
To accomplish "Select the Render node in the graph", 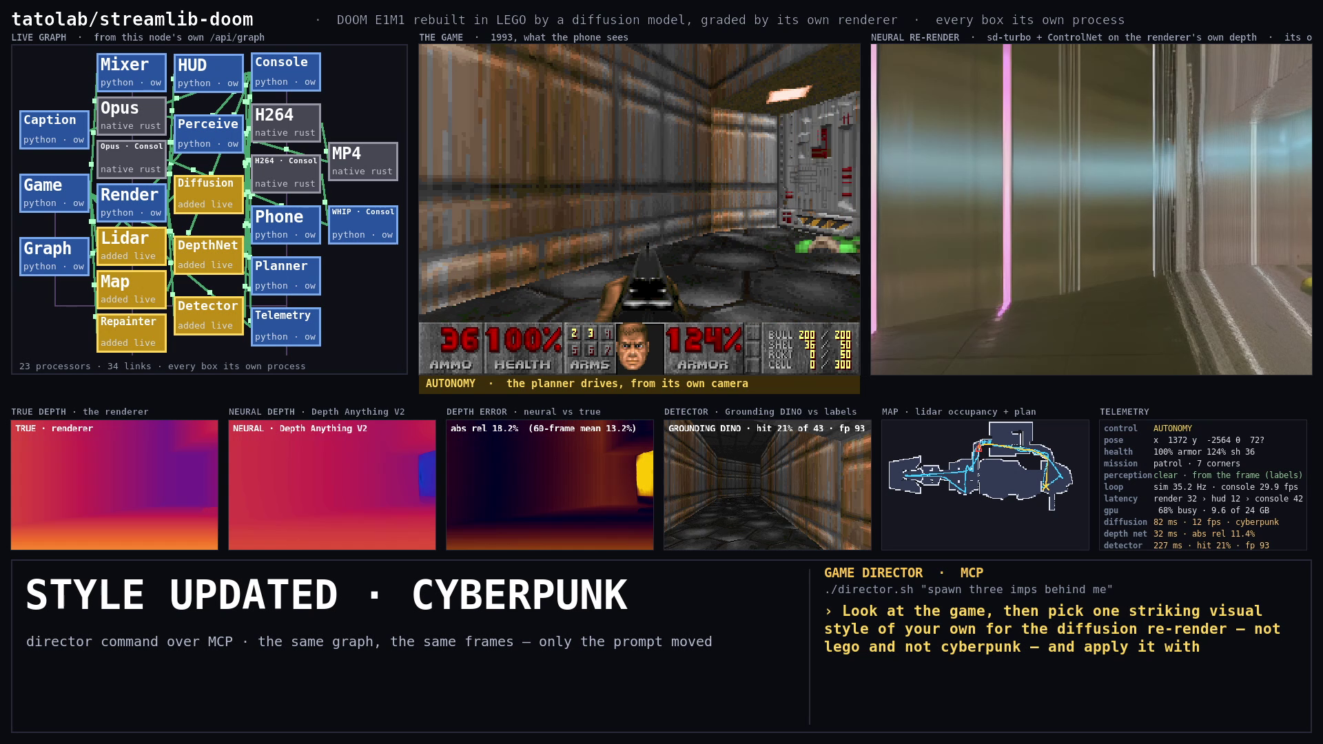I will (x=131, y=203).
